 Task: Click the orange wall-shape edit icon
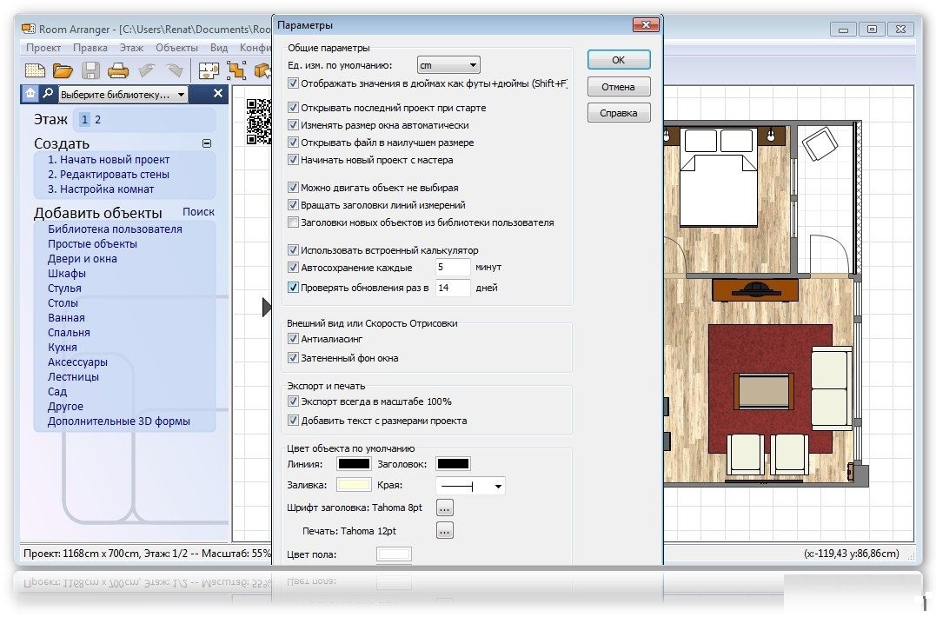tap(236, 70)
